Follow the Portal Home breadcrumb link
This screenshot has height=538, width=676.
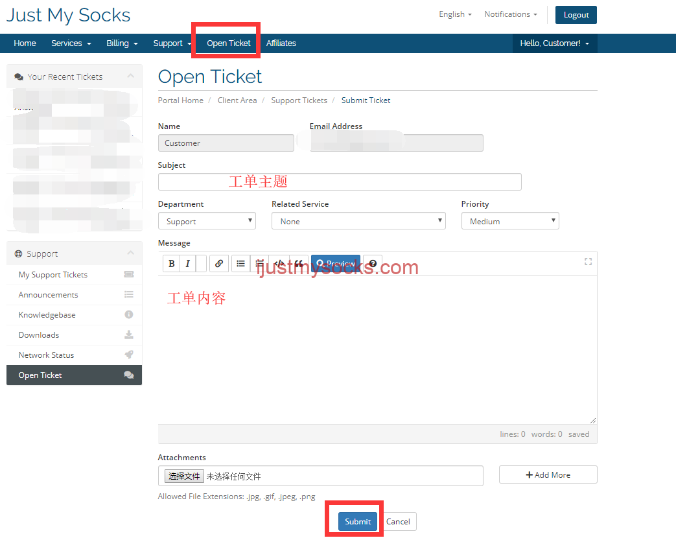(181, 100)
